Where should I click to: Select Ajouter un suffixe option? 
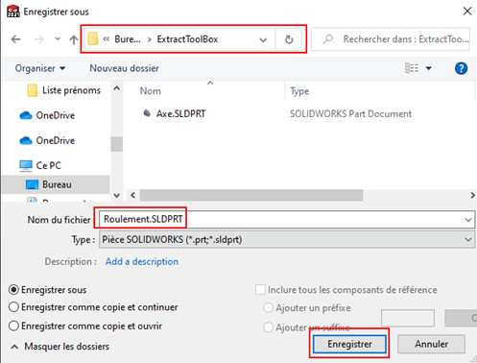pos(268,327)
